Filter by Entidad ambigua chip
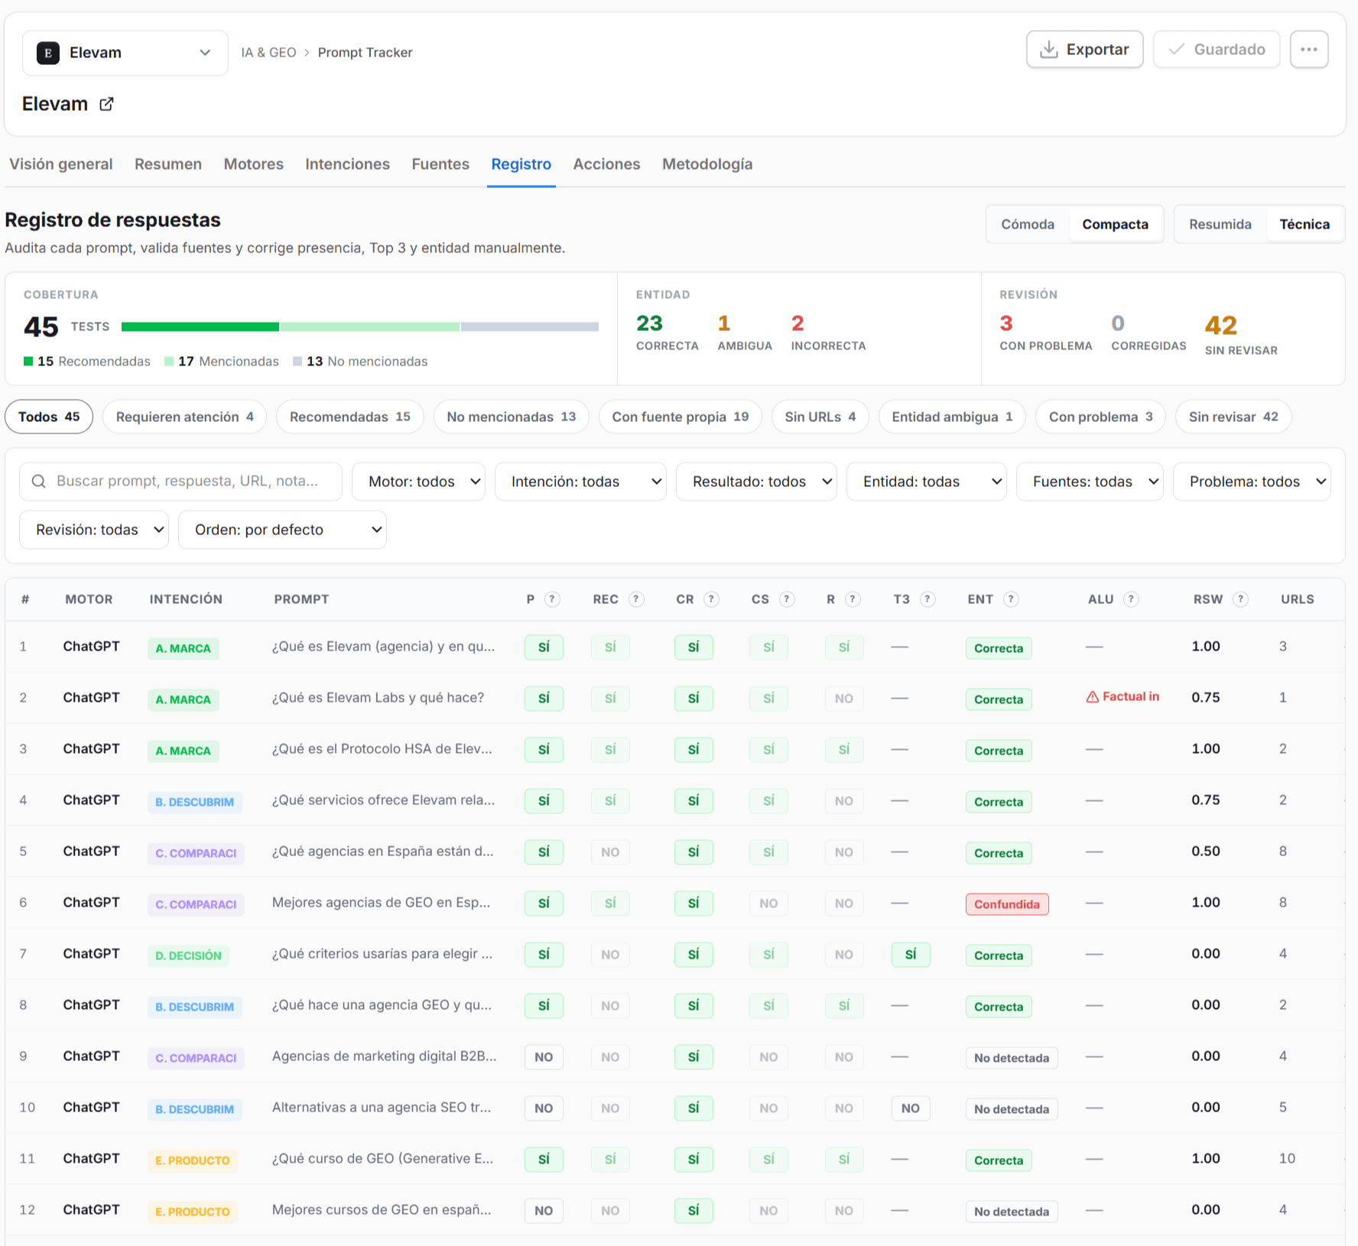 tap(952, 417)
